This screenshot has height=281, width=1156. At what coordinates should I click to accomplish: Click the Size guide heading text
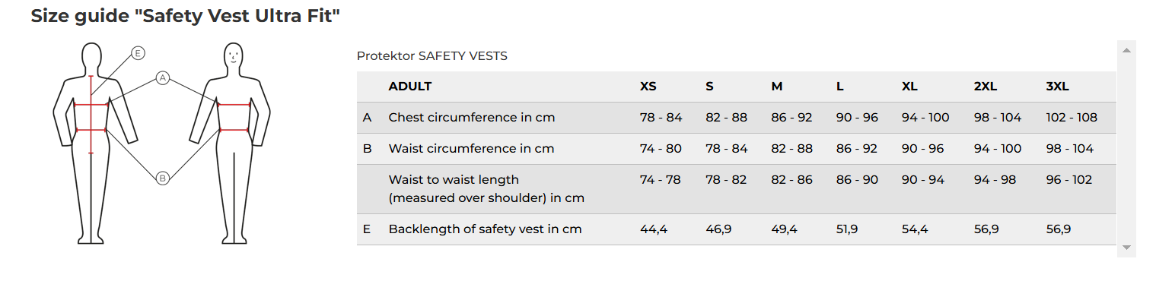(185, 16)
